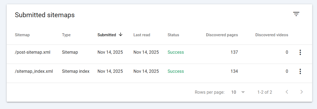317x109 pixels.
Task: Sort by Discovered videos column
Action: [272, 35]
